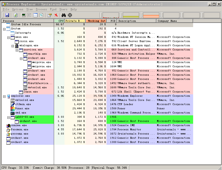Collapse the explorer.exe process tree
This screenshot has width=222, height=170.
[x=4, y=96]
